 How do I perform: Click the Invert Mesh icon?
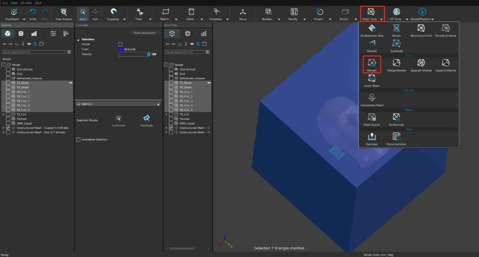pyautogui.click(x=372, y=79)
